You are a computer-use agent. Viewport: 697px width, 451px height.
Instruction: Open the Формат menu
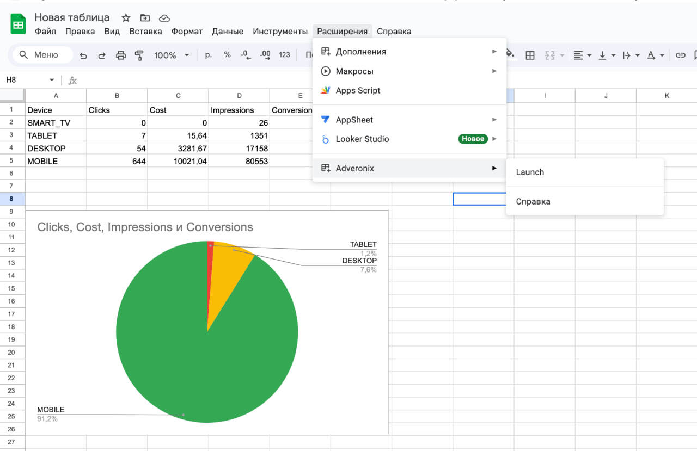187,32
